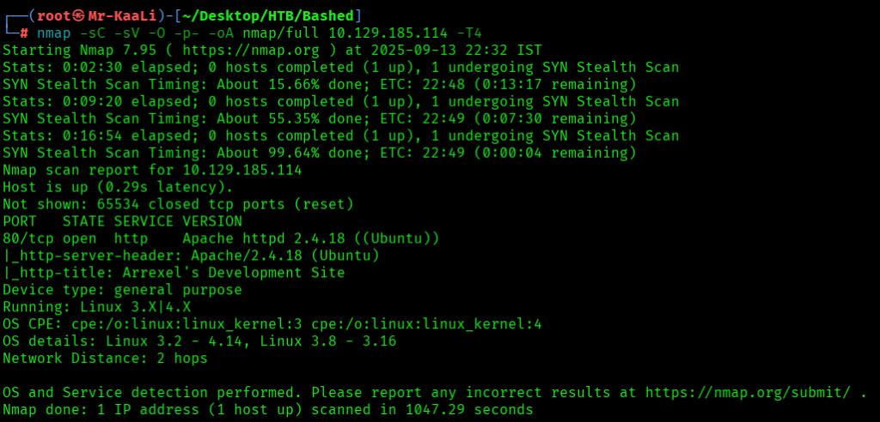Click the Mr-KaaLi hostname in prompt

pos(123,16)
